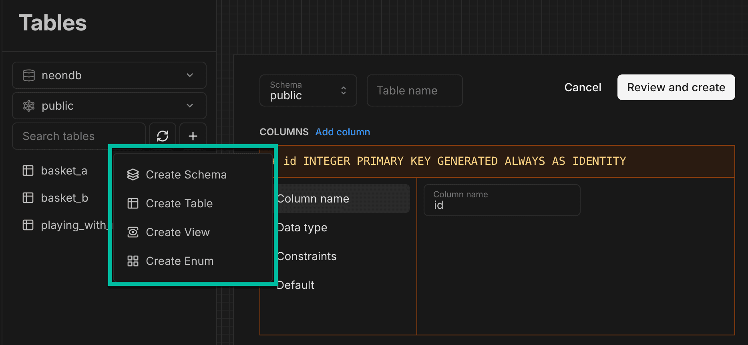Viewport: 748px width, 345px height.
Task: Click the Create Enum grid icon
Action: 133,261
